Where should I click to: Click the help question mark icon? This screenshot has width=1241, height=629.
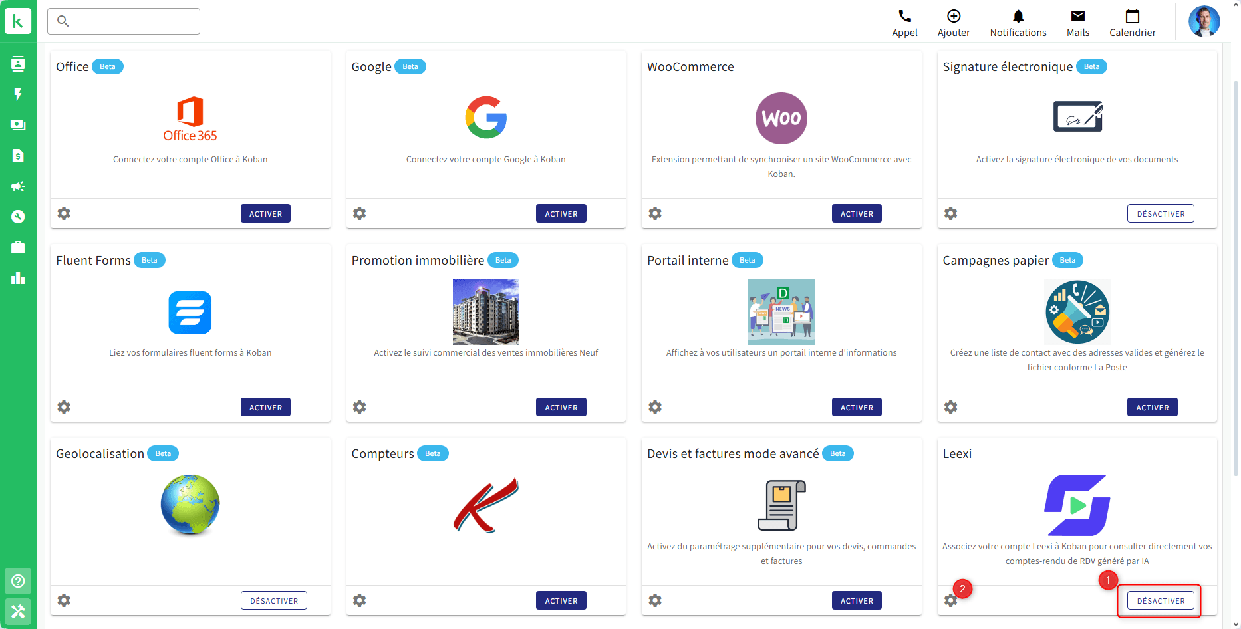[x=18, y=581]
